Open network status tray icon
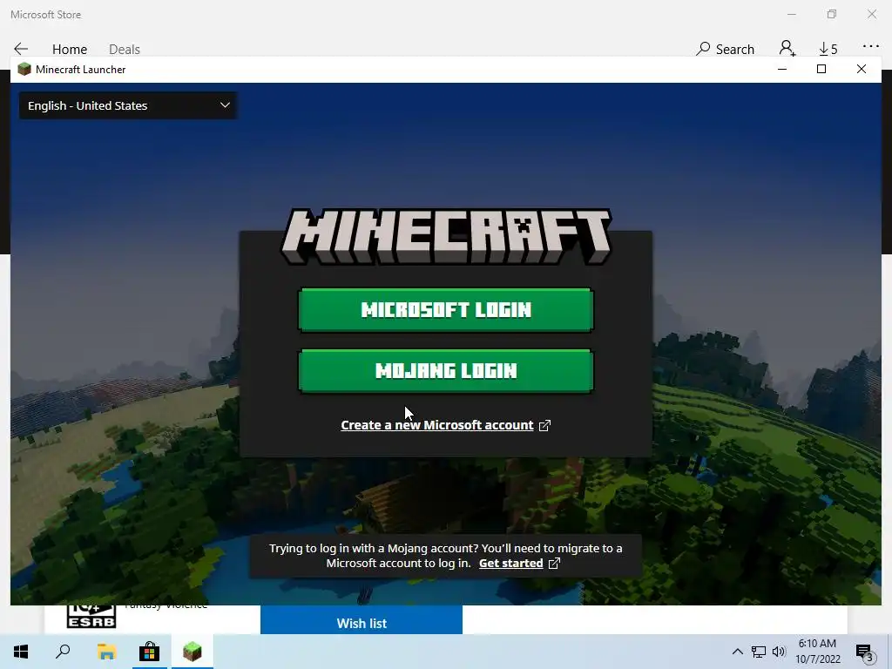The image size is (892, 669). [759, 652]
